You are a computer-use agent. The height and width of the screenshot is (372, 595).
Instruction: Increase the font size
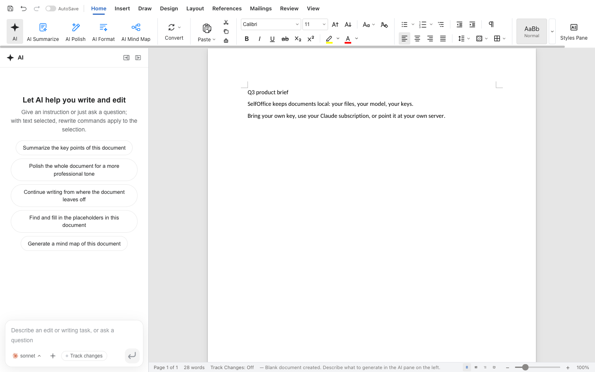[335, 25]
